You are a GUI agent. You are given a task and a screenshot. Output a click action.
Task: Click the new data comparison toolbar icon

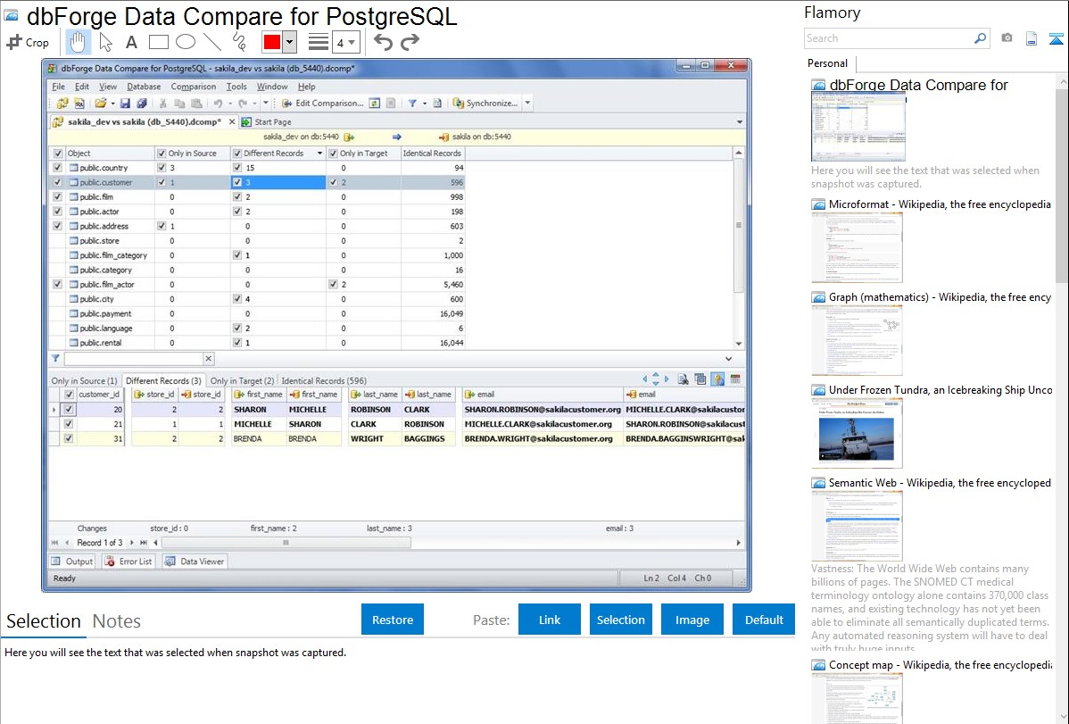(62, 103)
